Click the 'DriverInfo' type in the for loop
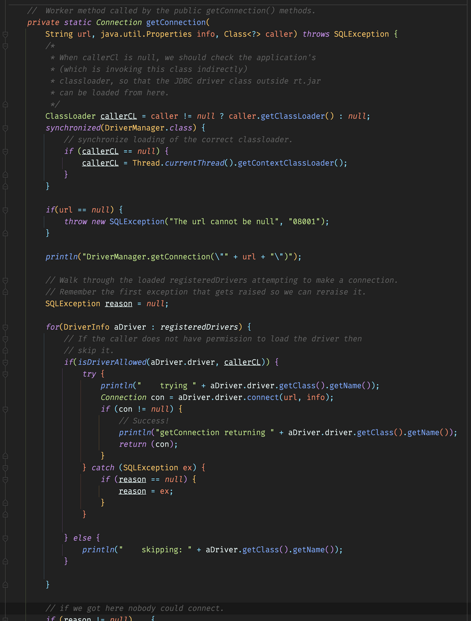Image resolution: width=471 pixels, height=621 pixels. pyautogui.click(x=87, y=327)
